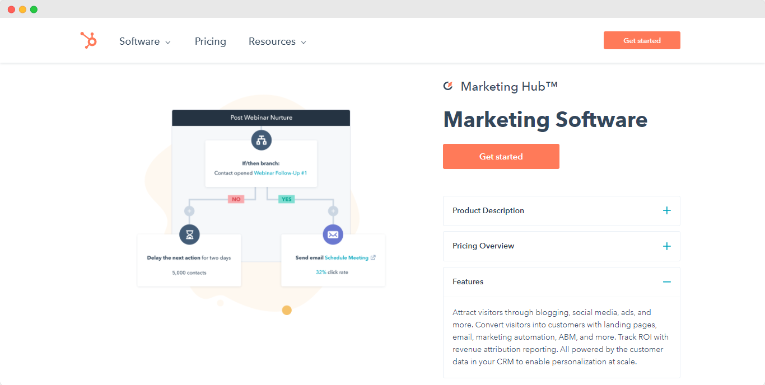The width and height of the screenshot is (765, 385).
Task: Click the red NO branch label
Action: coord(236,199)
